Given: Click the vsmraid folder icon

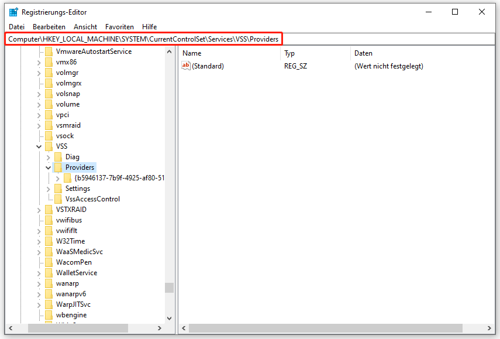Looking at the screenshot, I should click(49, 125).
